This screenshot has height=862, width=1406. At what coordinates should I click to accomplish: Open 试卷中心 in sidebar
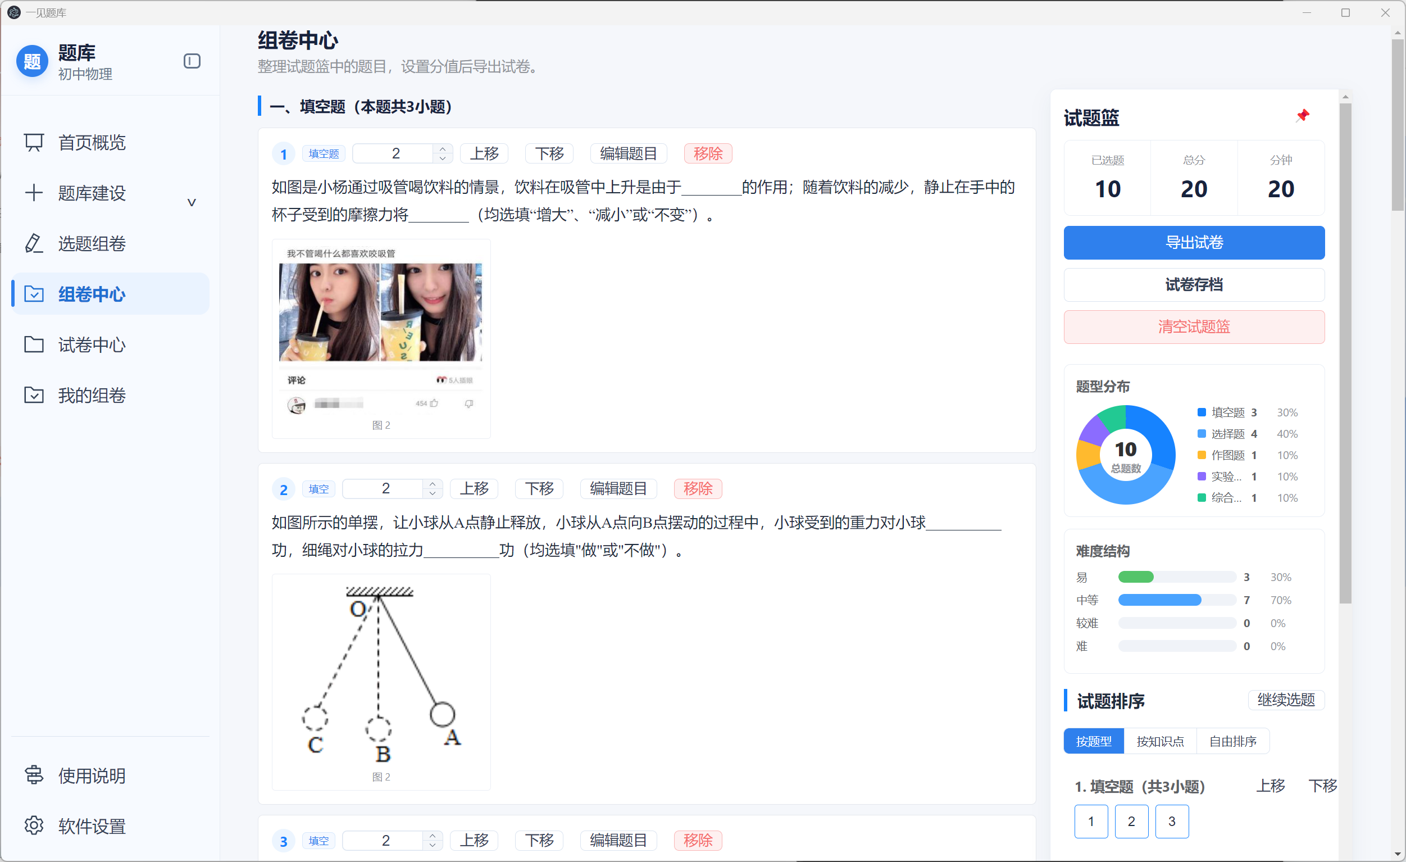tap(111, 344)
